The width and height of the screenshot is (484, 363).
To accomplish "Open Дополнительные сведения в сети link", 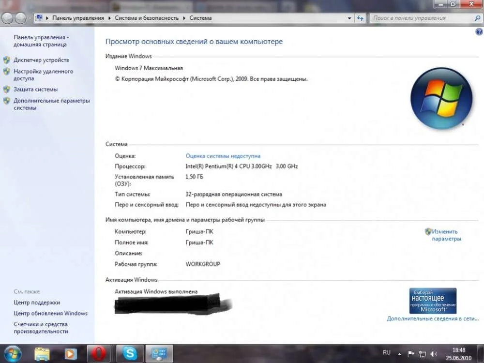I will coord(433,318).
